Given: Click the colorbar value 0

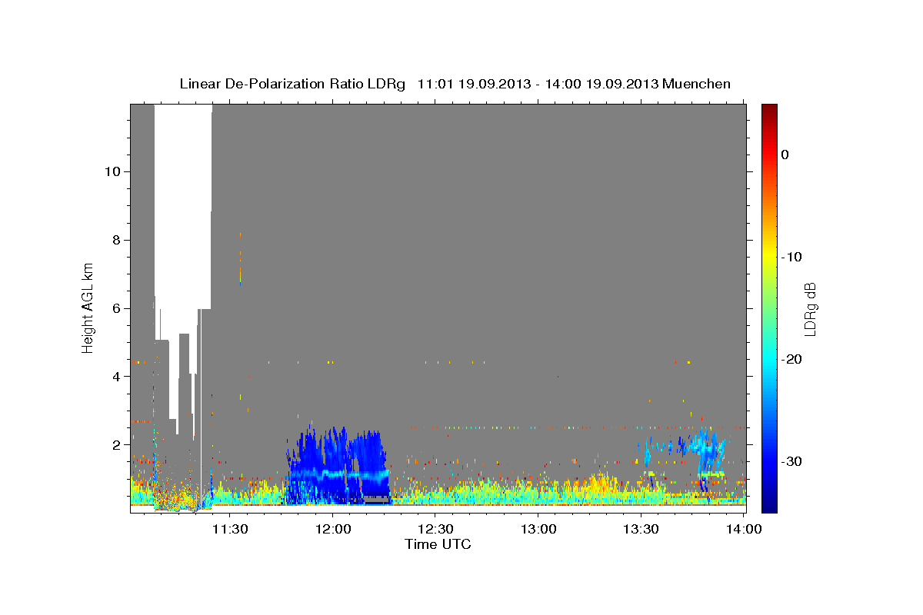Looking at the screenshot, I should click(785, 155).
